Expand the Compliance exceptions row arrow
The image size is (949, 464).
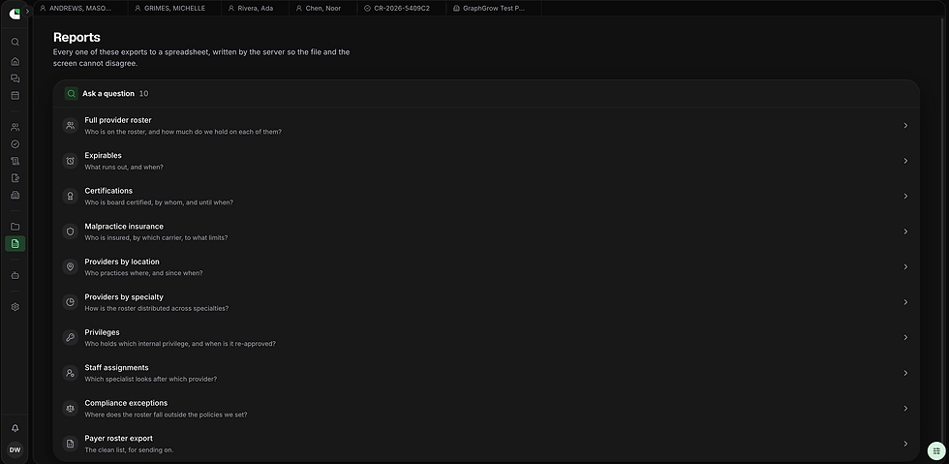(x=905, y=408)
